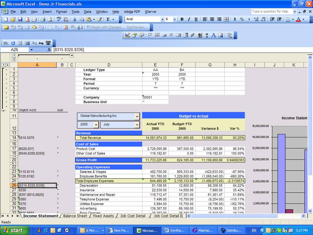Viewport: 313px width, 235px height.
Task: Create a new blank workbook
Action: (x=6, y=19)
